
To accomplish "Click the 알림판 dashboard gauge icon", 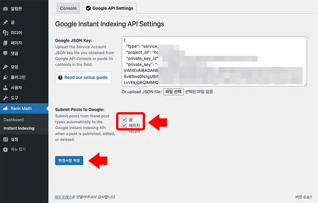I will point(6,8).
